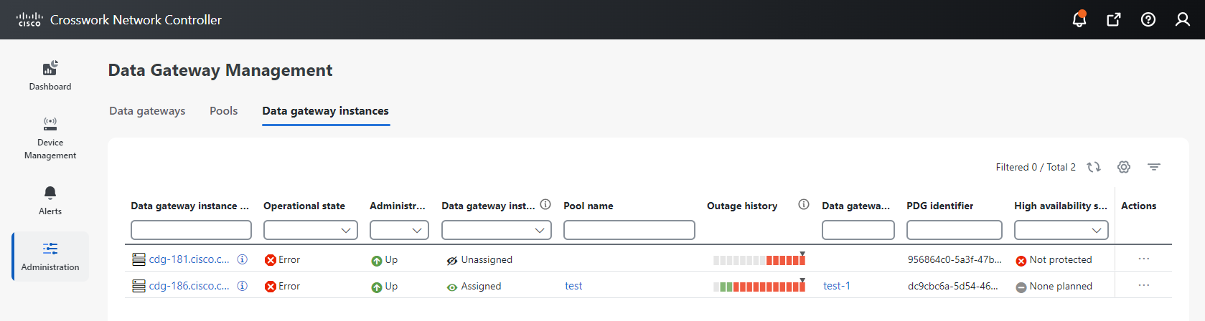Open cdg-181.cisco.c... instance link
The image size is (1205, 321).
click(189, 259)
